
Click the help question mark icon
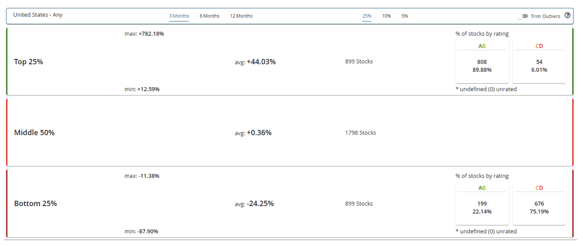567,16
